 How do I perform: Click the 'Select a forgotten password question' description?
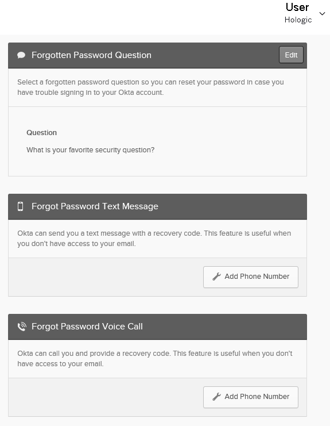click(150, 87)
